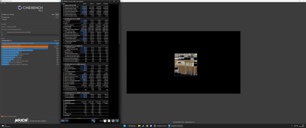Click Start button beside CPU (Single Core)

tap(57, 17)
